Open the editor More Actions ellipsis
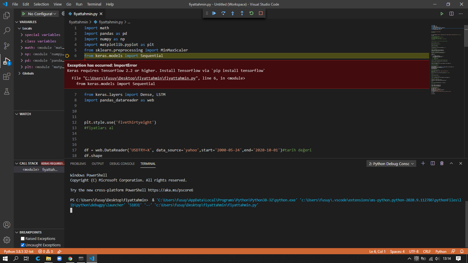This screenshot has height=263, width=468. pos(461,14)
